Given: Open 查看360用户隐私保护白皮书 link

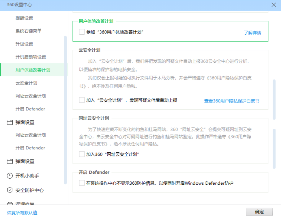Looking at the screenshot, I should 232,101.
